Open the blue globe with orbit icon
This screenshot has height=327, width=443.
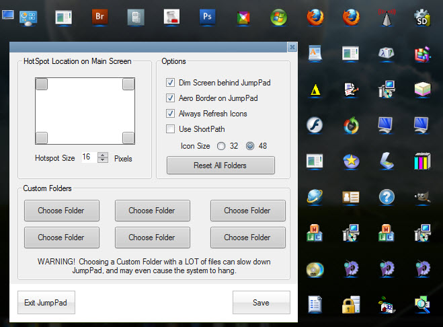[315, 196]
